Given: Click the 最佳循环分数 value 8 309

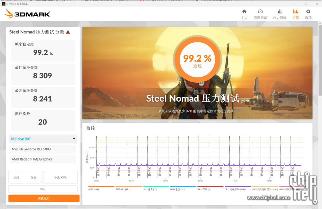Looking at the screenshot, I should [42, 75].
